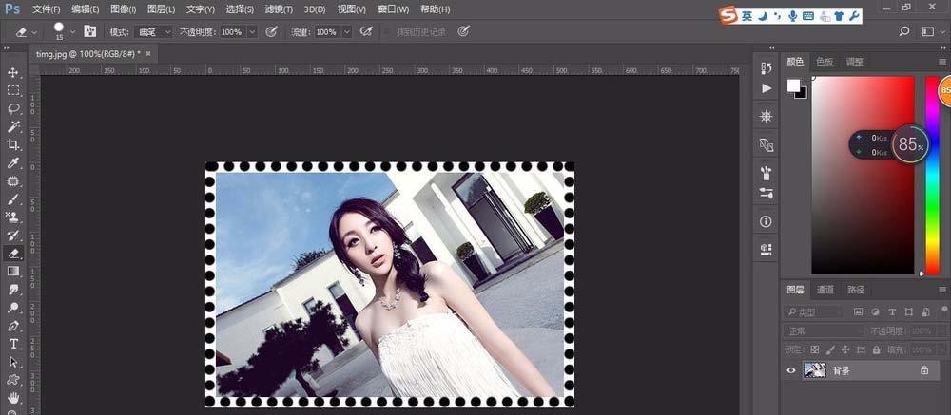Click the layer lock icon on 背景
This screenshot has height=415, width=951.
pyautogui.click(x=923, y=371)
